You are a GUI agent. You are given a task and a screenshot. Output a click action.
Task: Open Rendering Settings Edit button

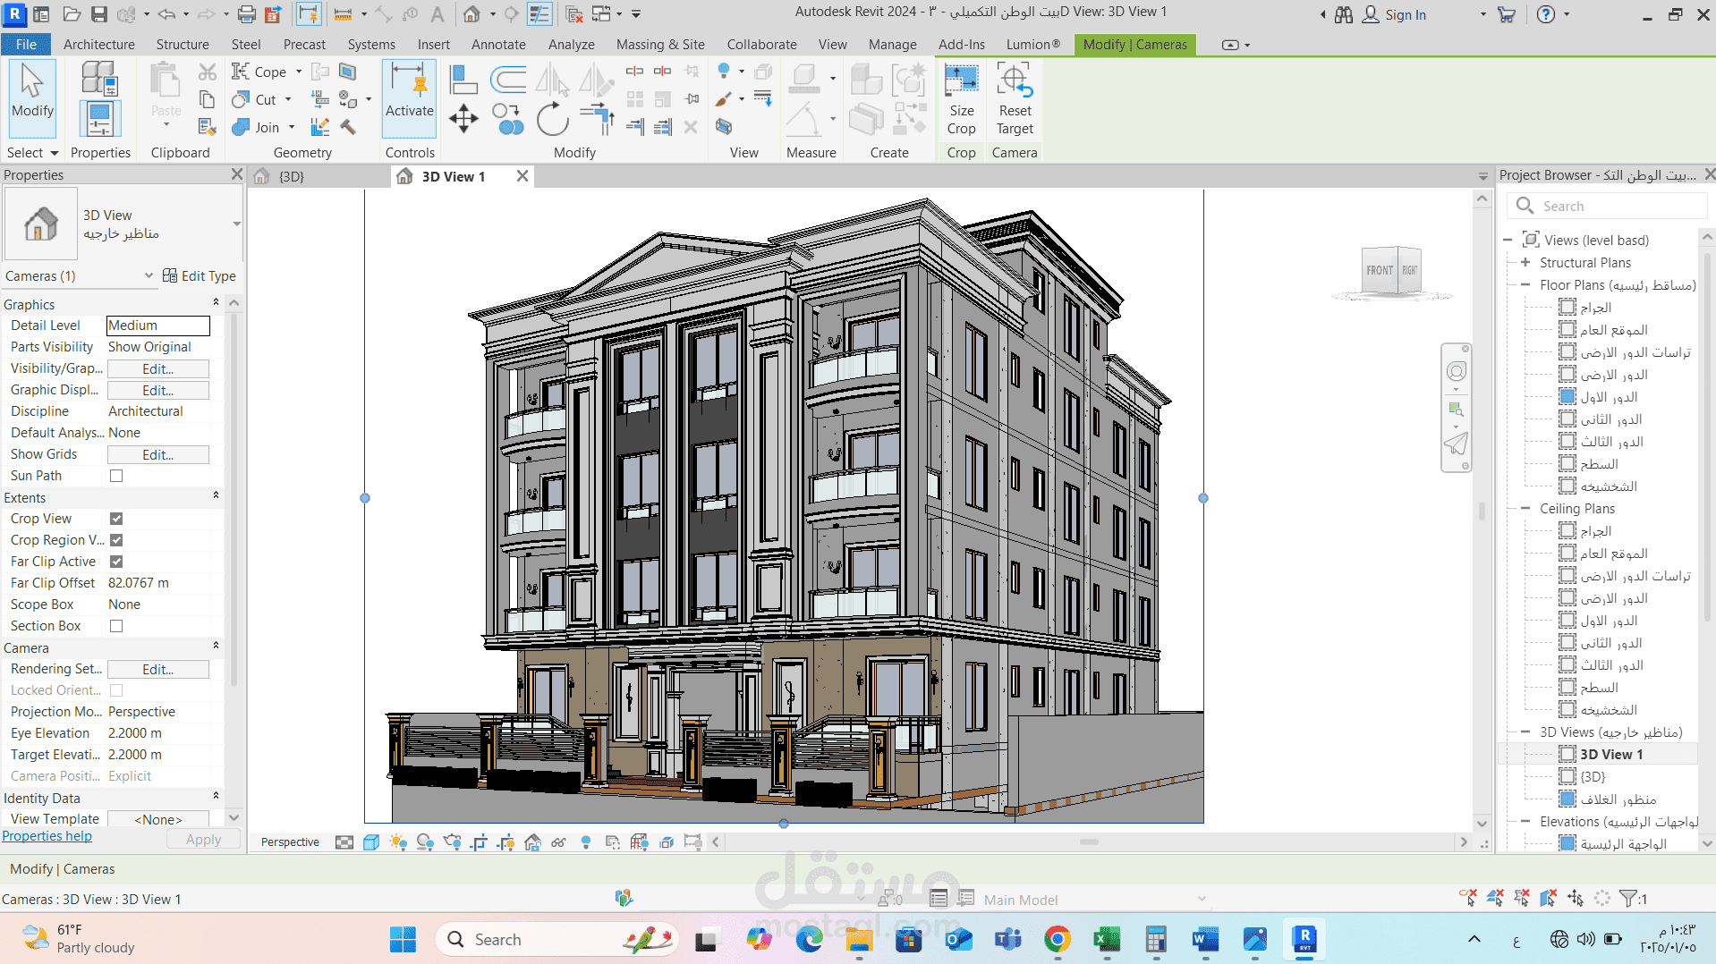pyautogui.click(x=158, y=670)
